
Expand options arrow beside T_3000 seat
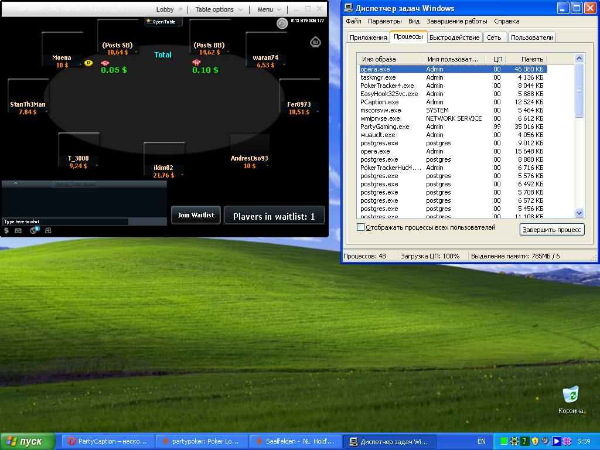click(97, 165)
